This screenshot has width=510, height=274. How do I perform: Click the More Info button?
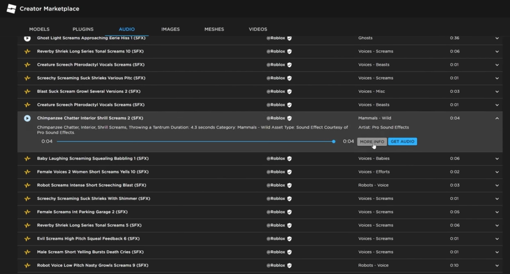[x=372, y=141]
